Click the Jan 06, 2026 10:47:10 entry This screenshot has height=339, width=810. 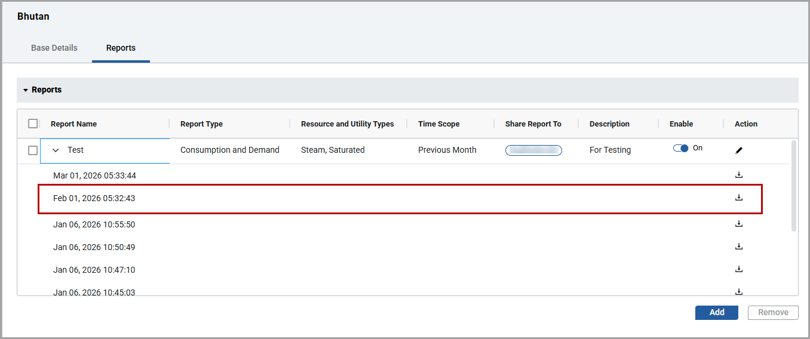pos(94,270)
